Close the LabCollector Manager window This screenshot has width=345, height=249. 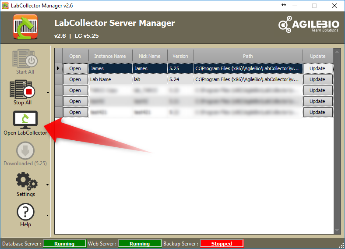coord(334,6)
